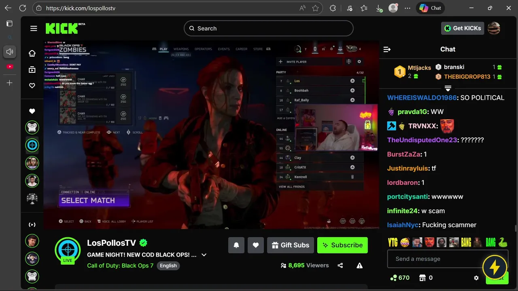Click the English language tag
The width and height of the screenshot is (518, 291).
[x=168, y=266]
